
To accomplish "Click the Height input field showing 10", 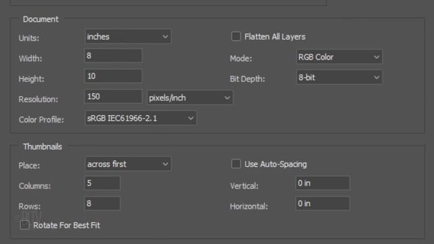I will [113, 76].
